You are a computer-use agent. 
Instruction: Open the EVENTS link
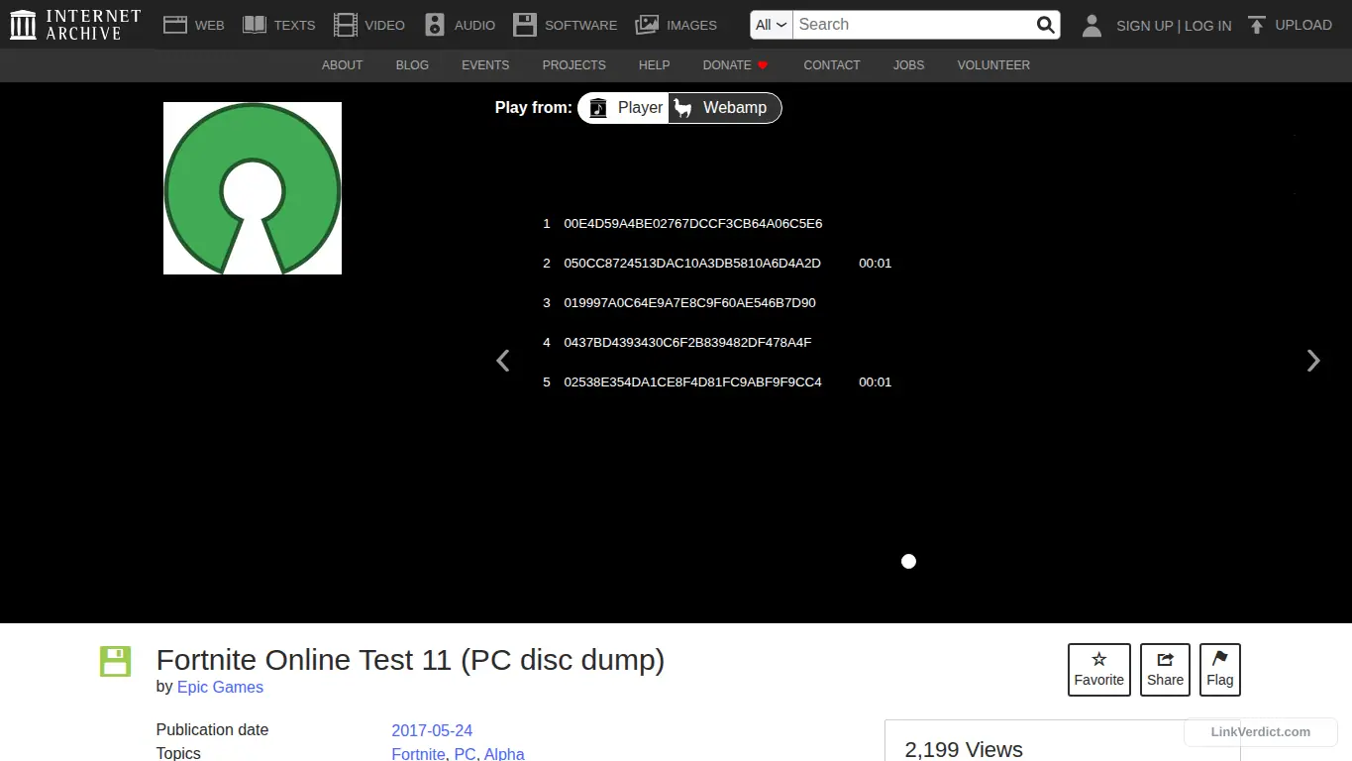pyautogui.click(x=485, y=65)
